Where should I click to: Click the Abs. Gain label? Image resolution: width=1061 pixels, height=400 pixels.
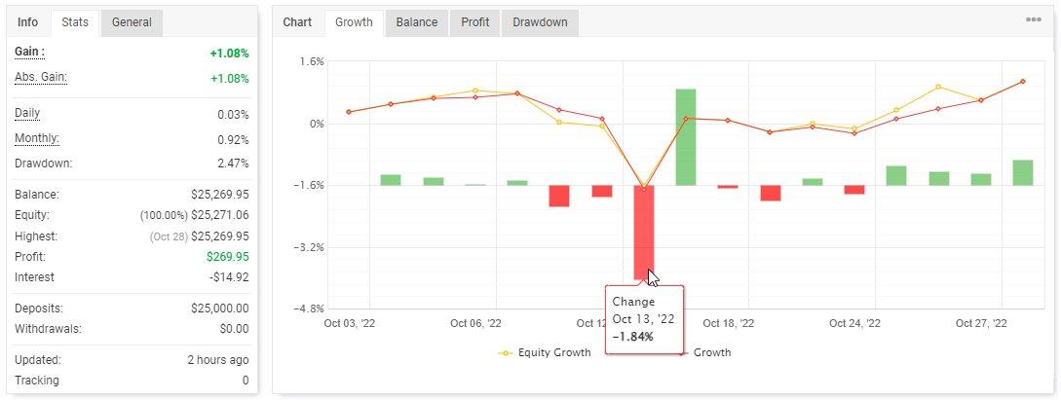41,77
